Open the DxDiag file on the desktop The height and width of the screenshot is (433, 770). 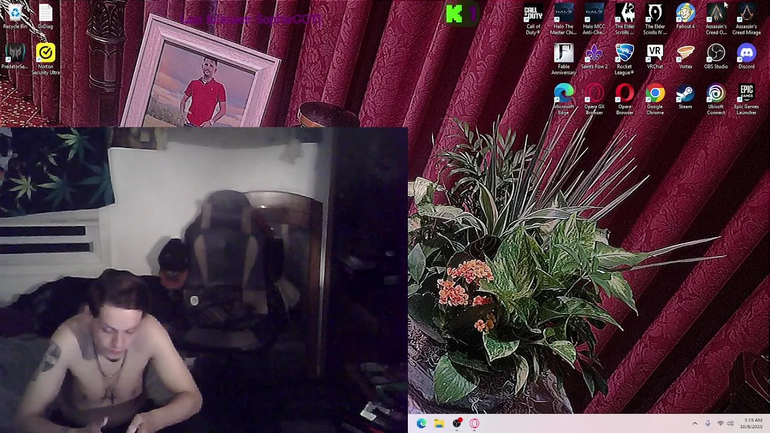[x=46, y=16]
